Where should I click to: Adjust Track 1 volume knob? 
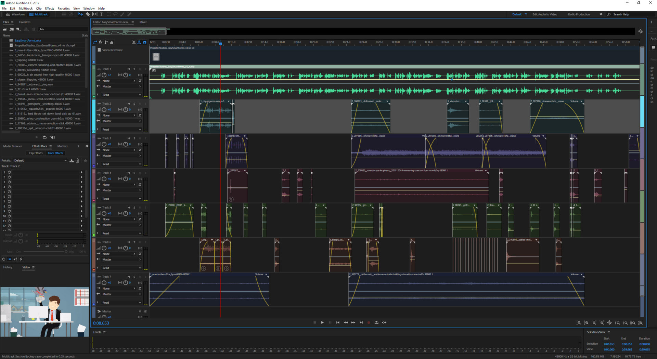tap(104, 75)
